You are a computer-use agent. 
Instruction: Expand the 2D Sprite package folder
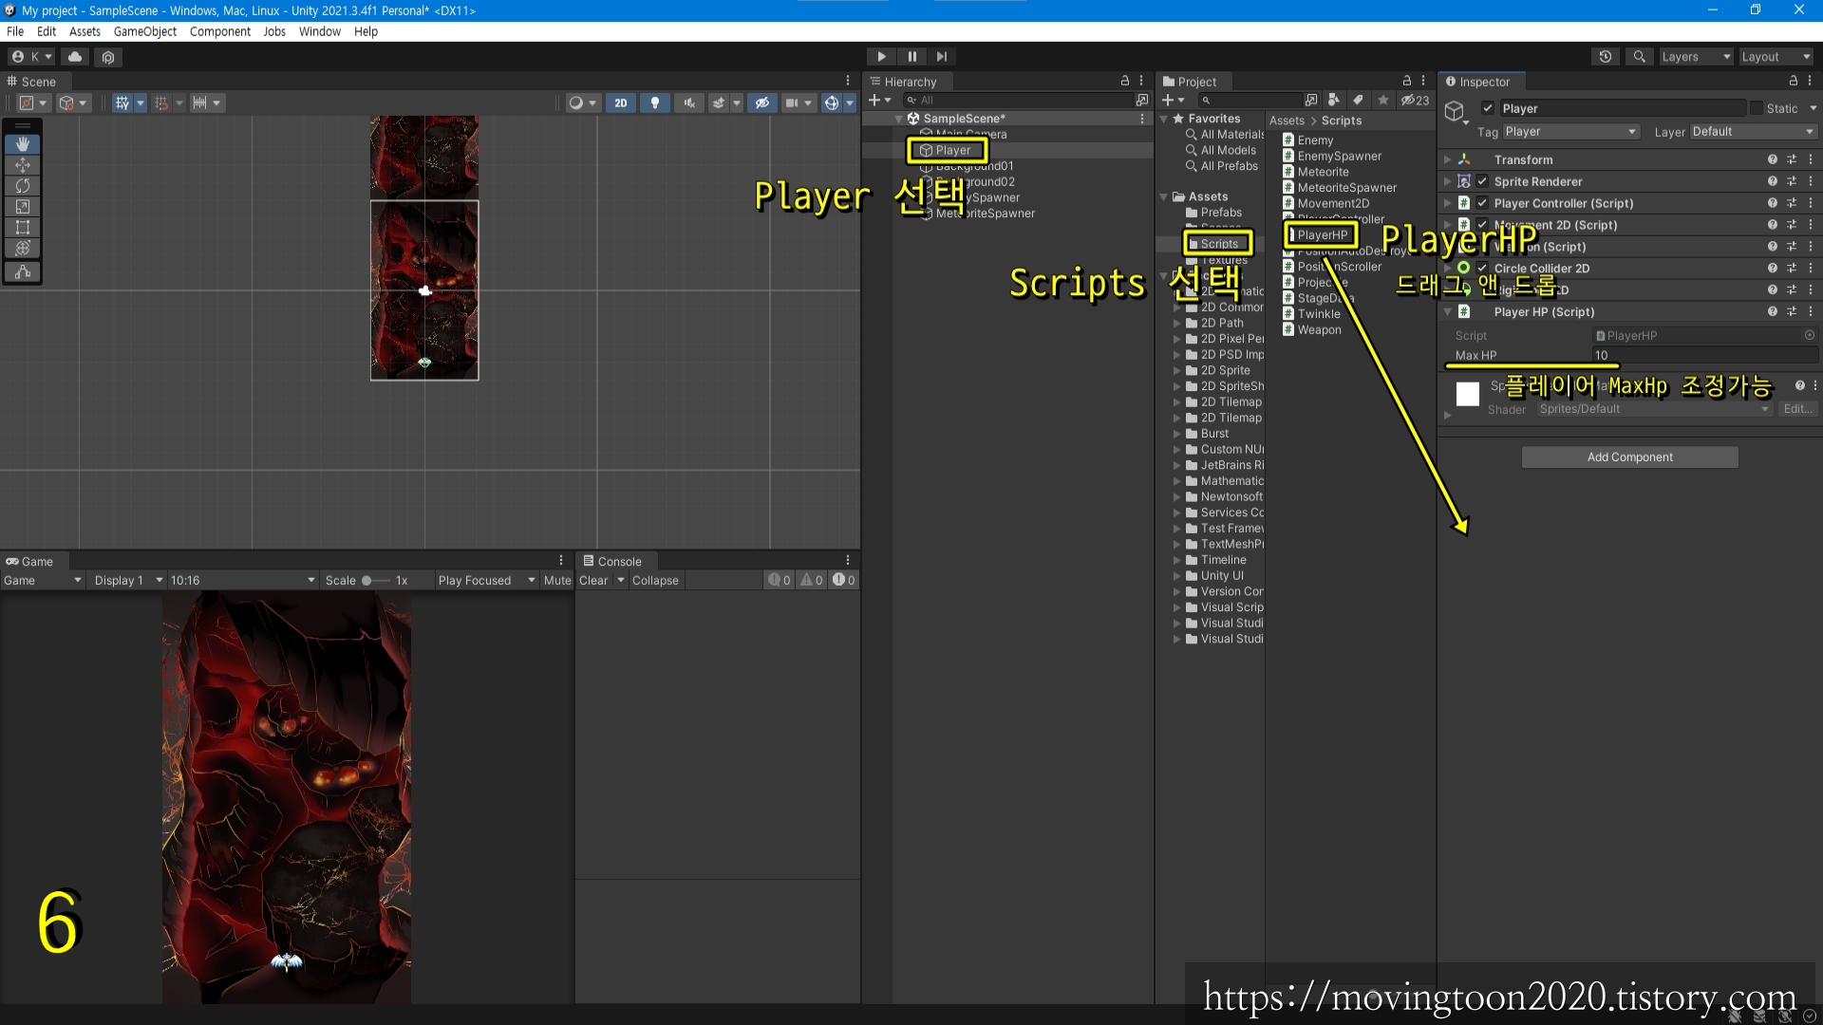point(1177,370)
